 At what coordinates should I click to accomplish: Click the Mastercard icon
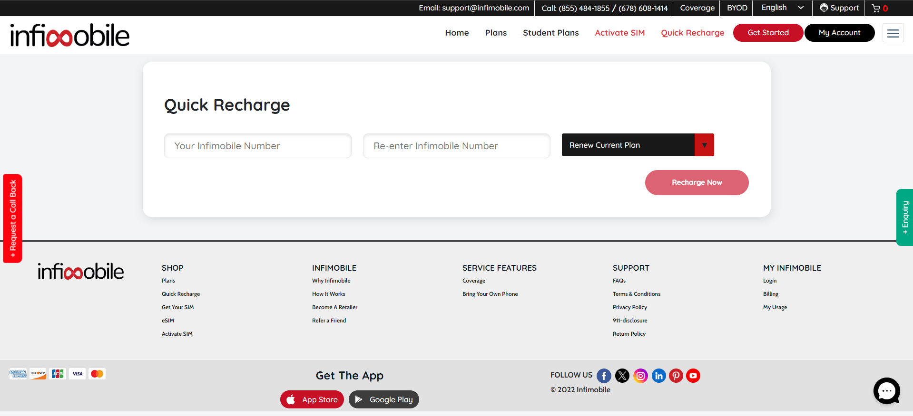[x=97, y=374]
